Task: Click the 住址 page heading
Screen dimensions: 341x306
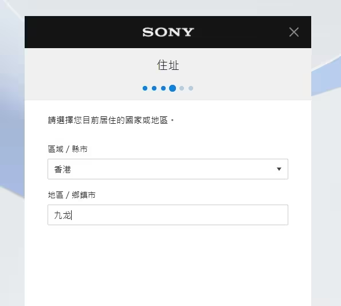Action: click(168, 65)
